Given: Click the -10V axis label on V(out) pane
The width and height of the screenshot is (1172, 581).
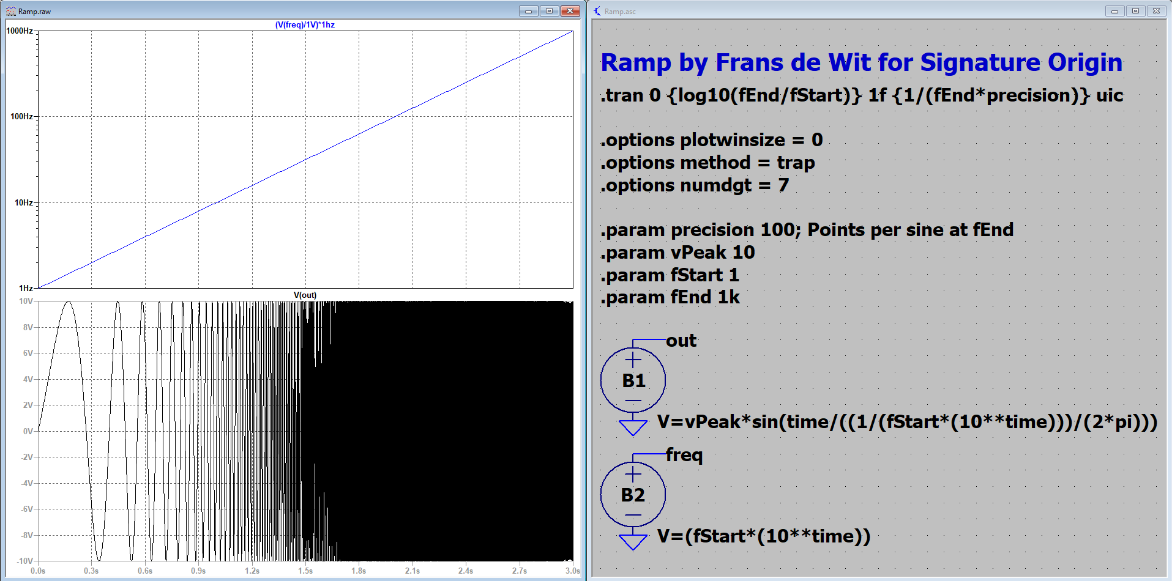Looking at the screenshot, I should click(x=24, y=561).
